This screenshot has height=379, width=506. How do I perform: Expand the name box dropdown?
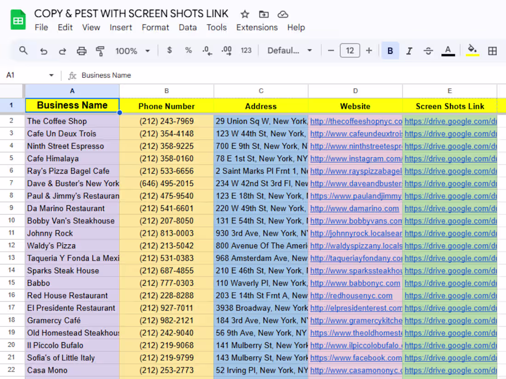pyautogui.click(x=51, y=75)
